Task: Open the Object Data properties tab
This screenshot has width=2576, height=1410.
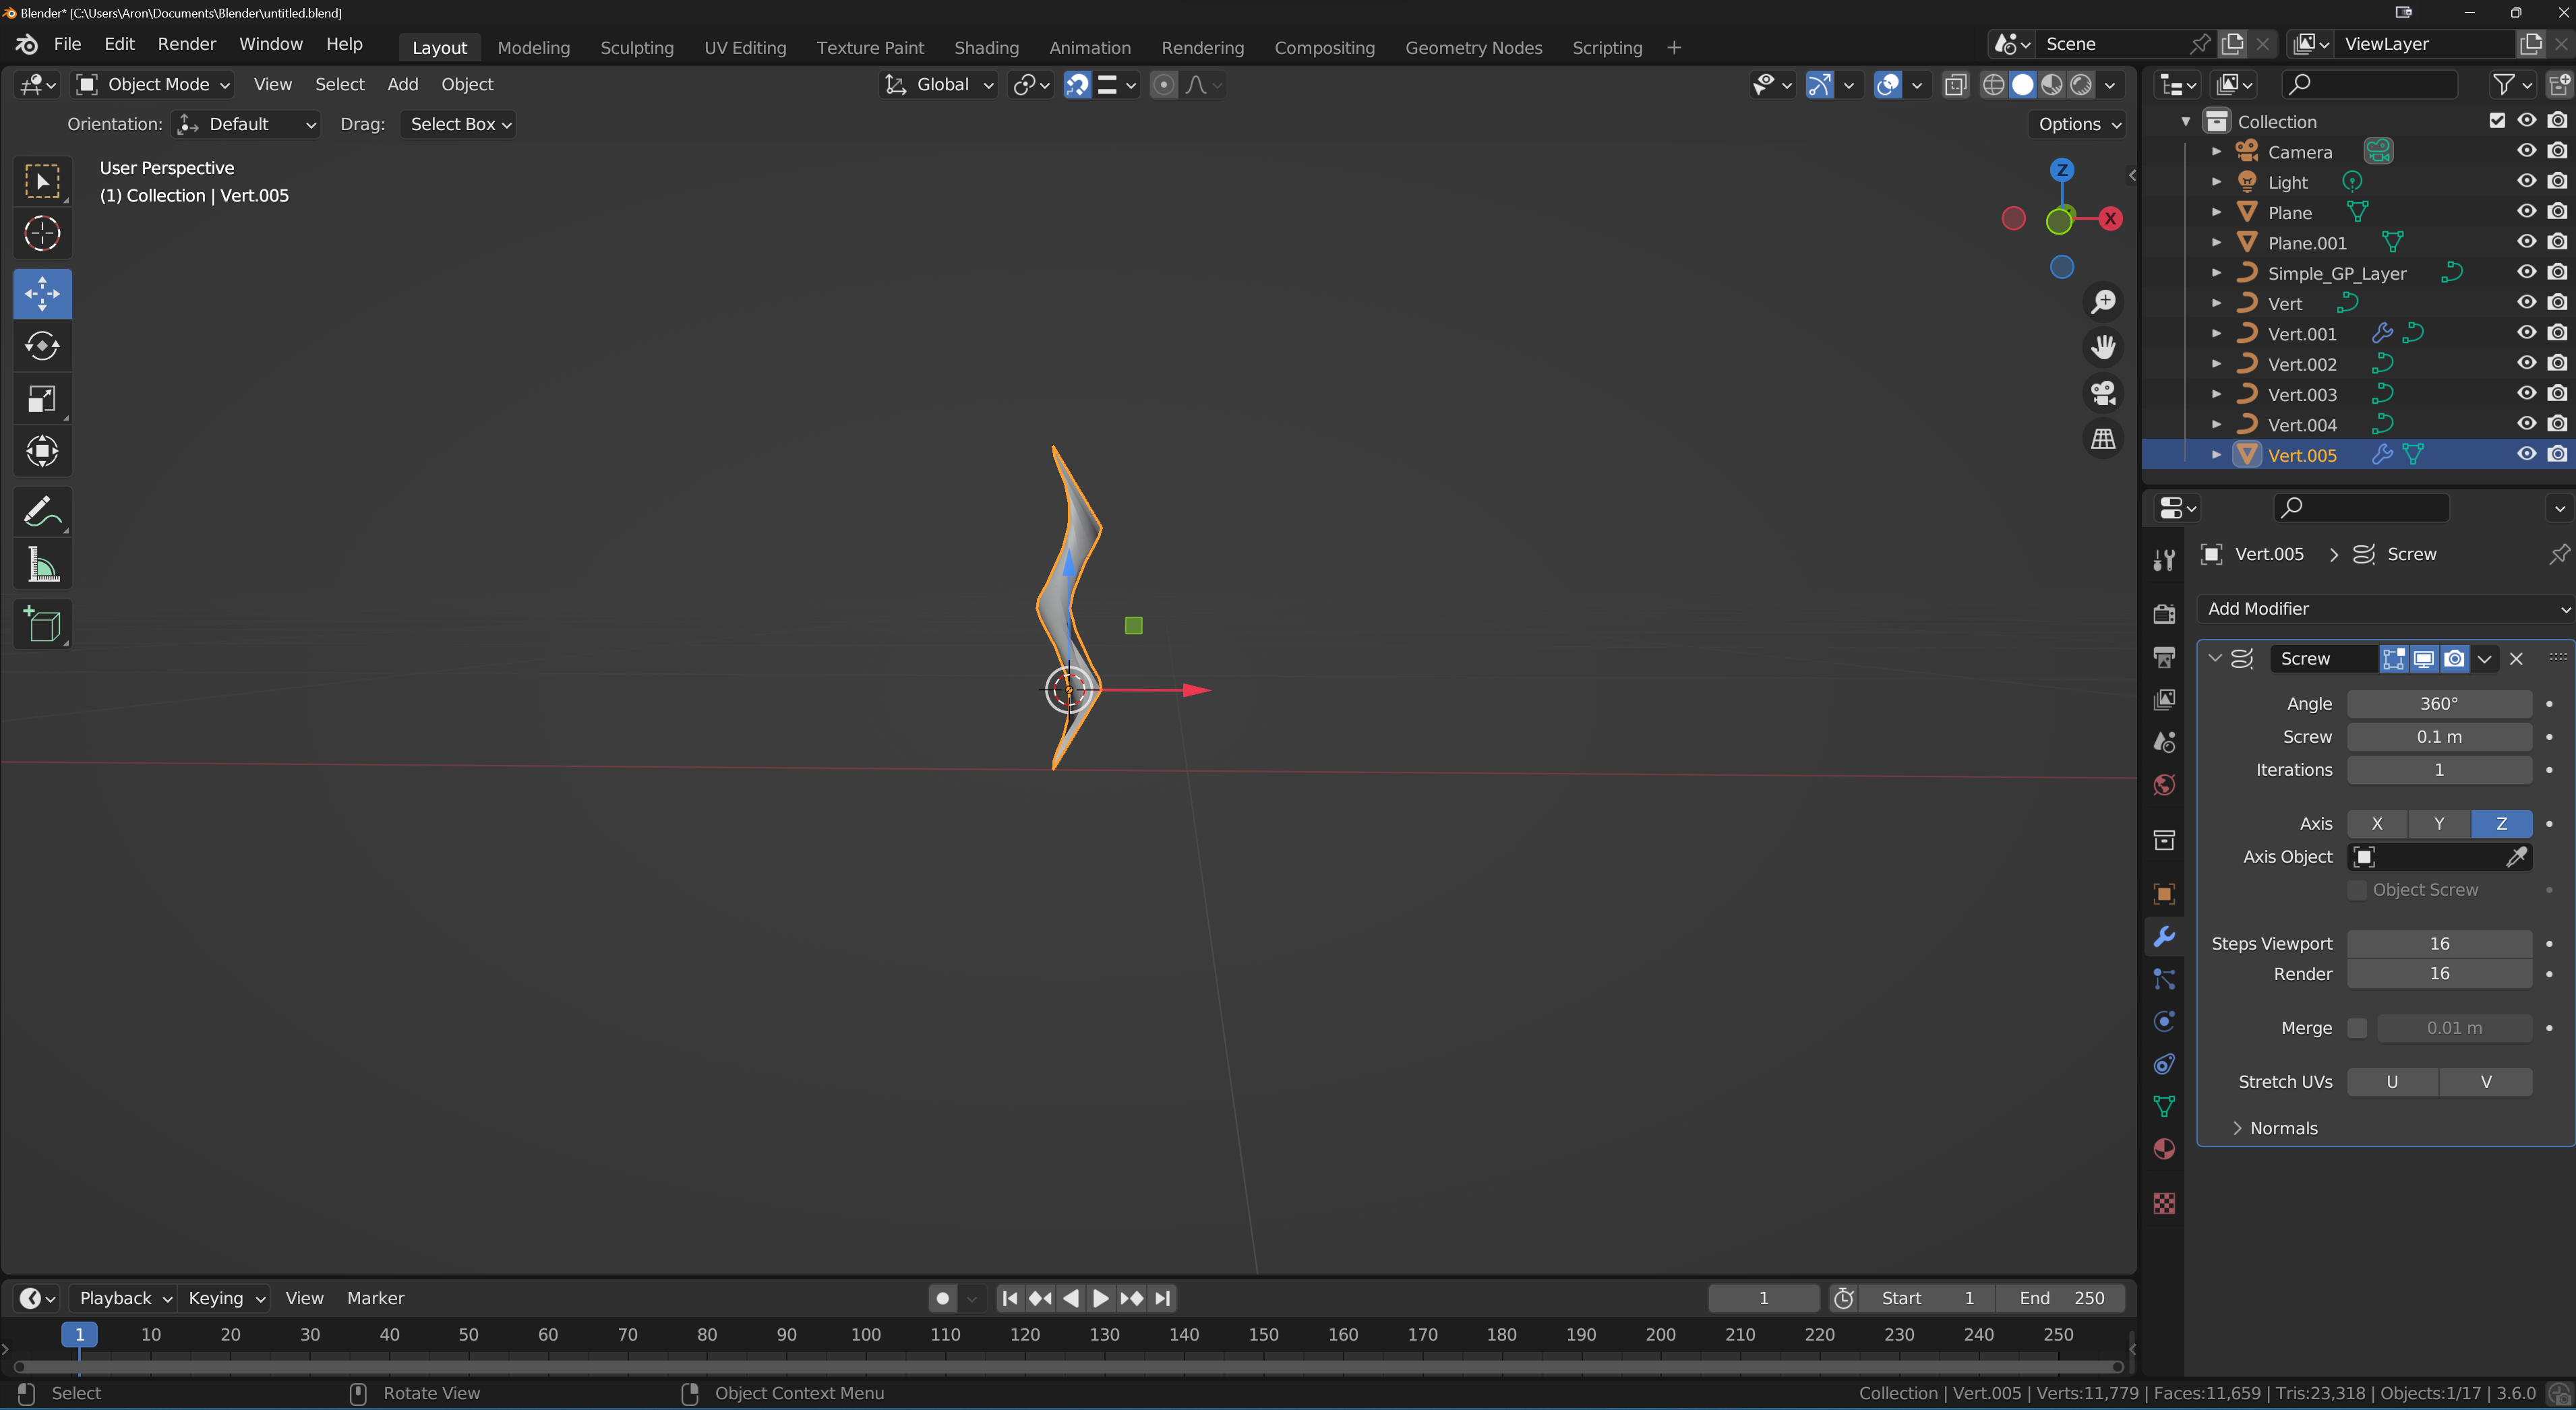Action: point(2164,1106)
